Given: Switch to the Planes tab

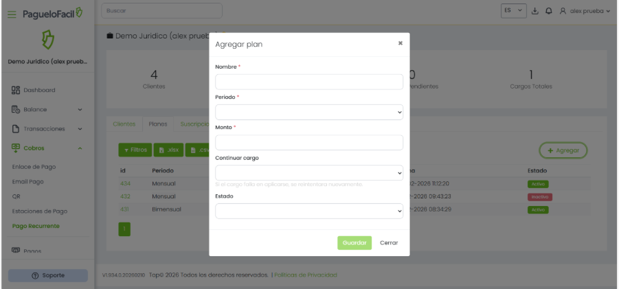Looking at the screenshot, I should click(158, 124).
